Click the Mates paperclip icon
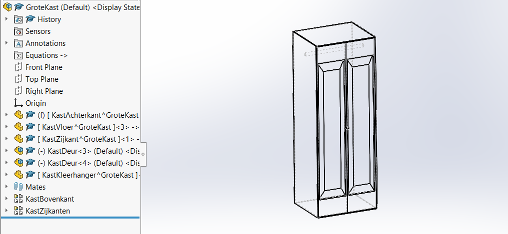This screenshot has width=508, height=234. tap(18, 187)
